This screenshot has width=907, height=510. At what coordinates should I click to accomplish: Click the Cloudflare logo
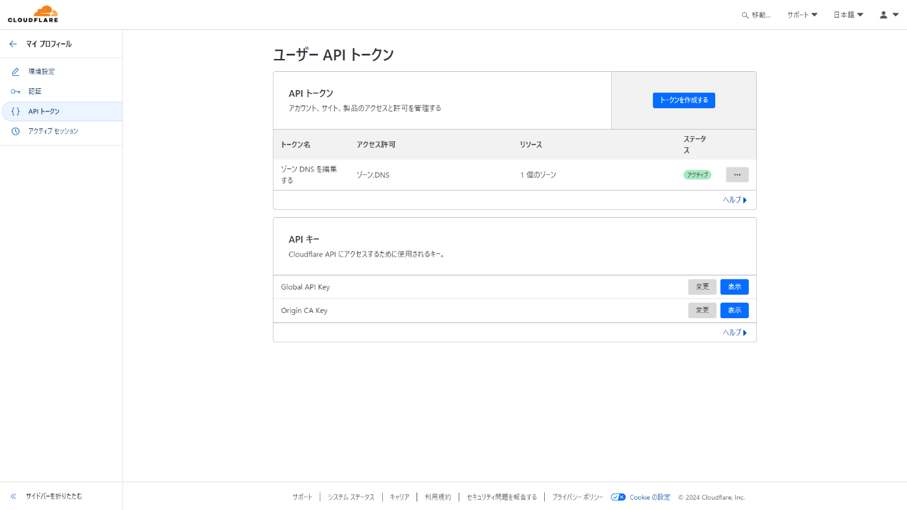(33, 14)
